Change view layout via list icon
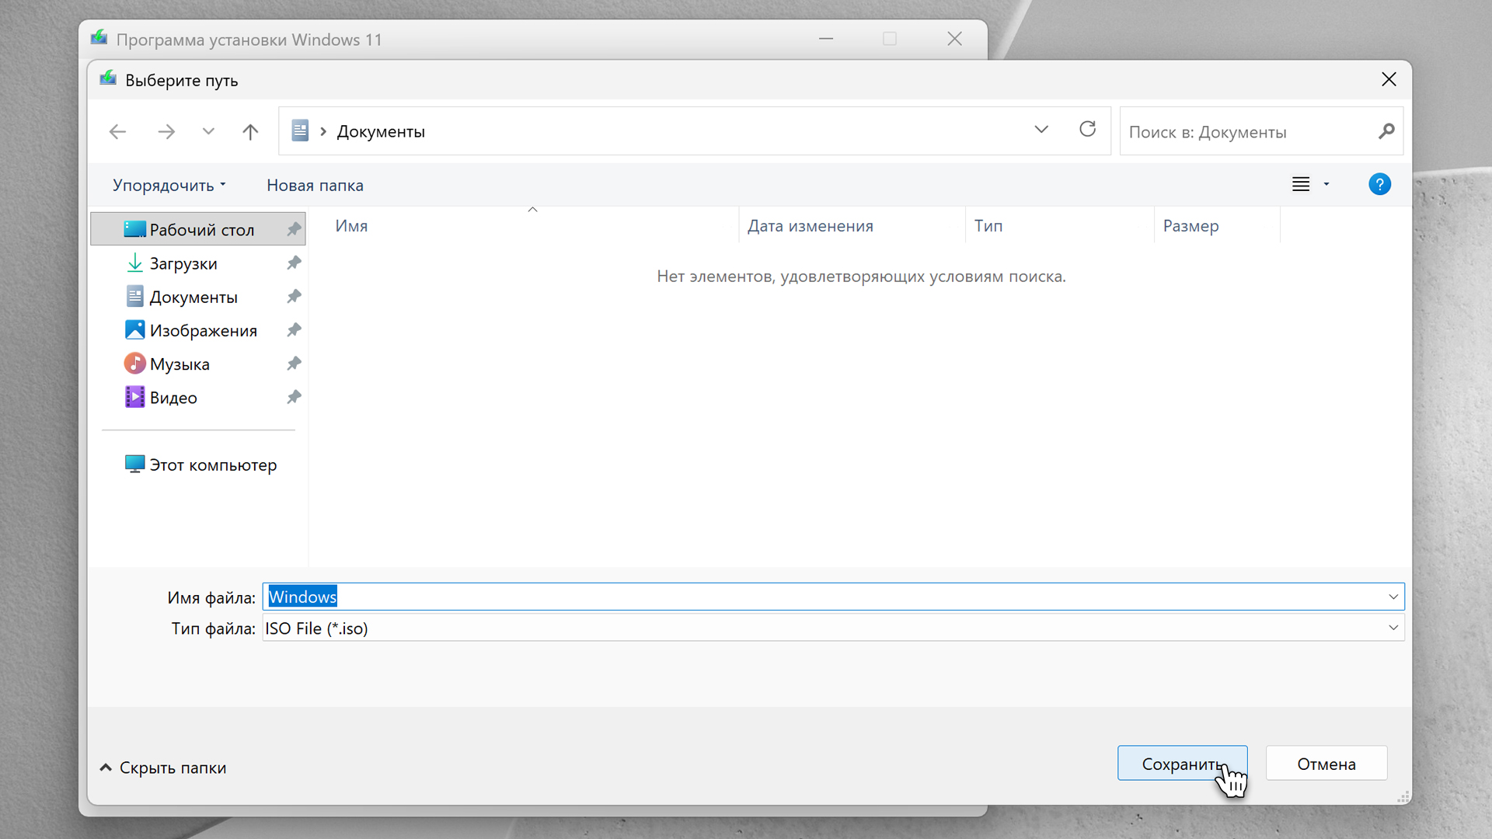Image resolution: width=1492 pixels, height=839 pixels. [x=1301, y=184]
